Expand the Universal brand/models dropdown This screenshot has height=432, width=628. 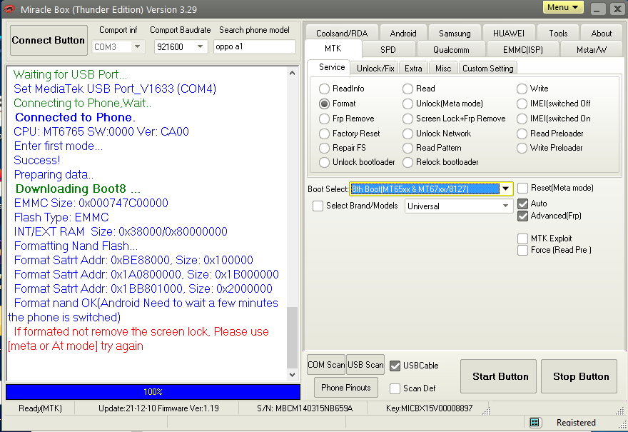coord(505,206)
